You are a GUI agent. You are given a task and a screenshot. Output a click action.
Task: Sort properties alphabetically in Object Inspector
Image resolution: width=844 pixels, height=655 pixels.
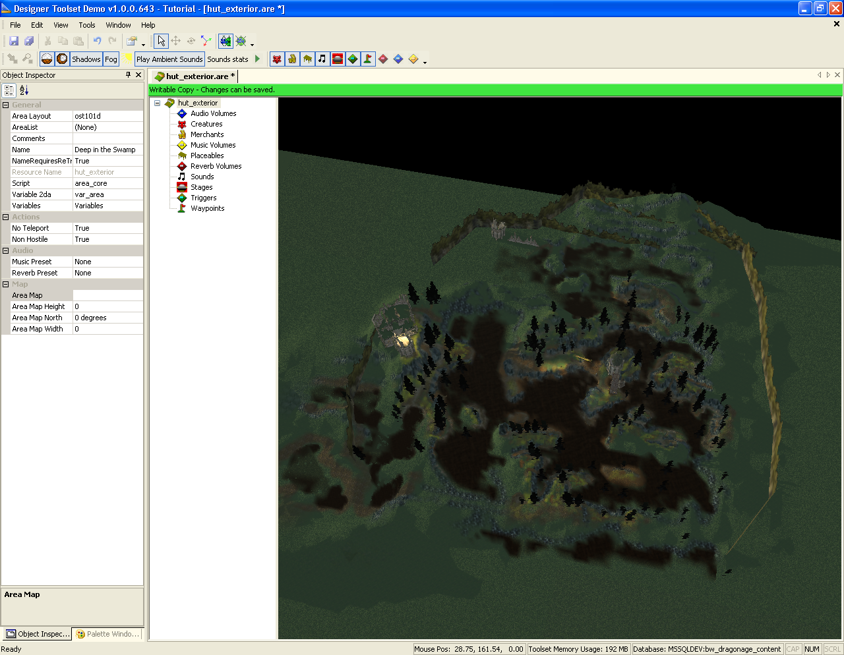tap(24, 90)
